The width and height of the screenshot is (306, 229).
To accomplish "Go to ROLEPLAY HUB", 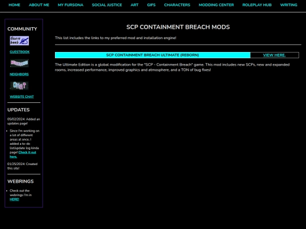I will (x=257, y=5).
